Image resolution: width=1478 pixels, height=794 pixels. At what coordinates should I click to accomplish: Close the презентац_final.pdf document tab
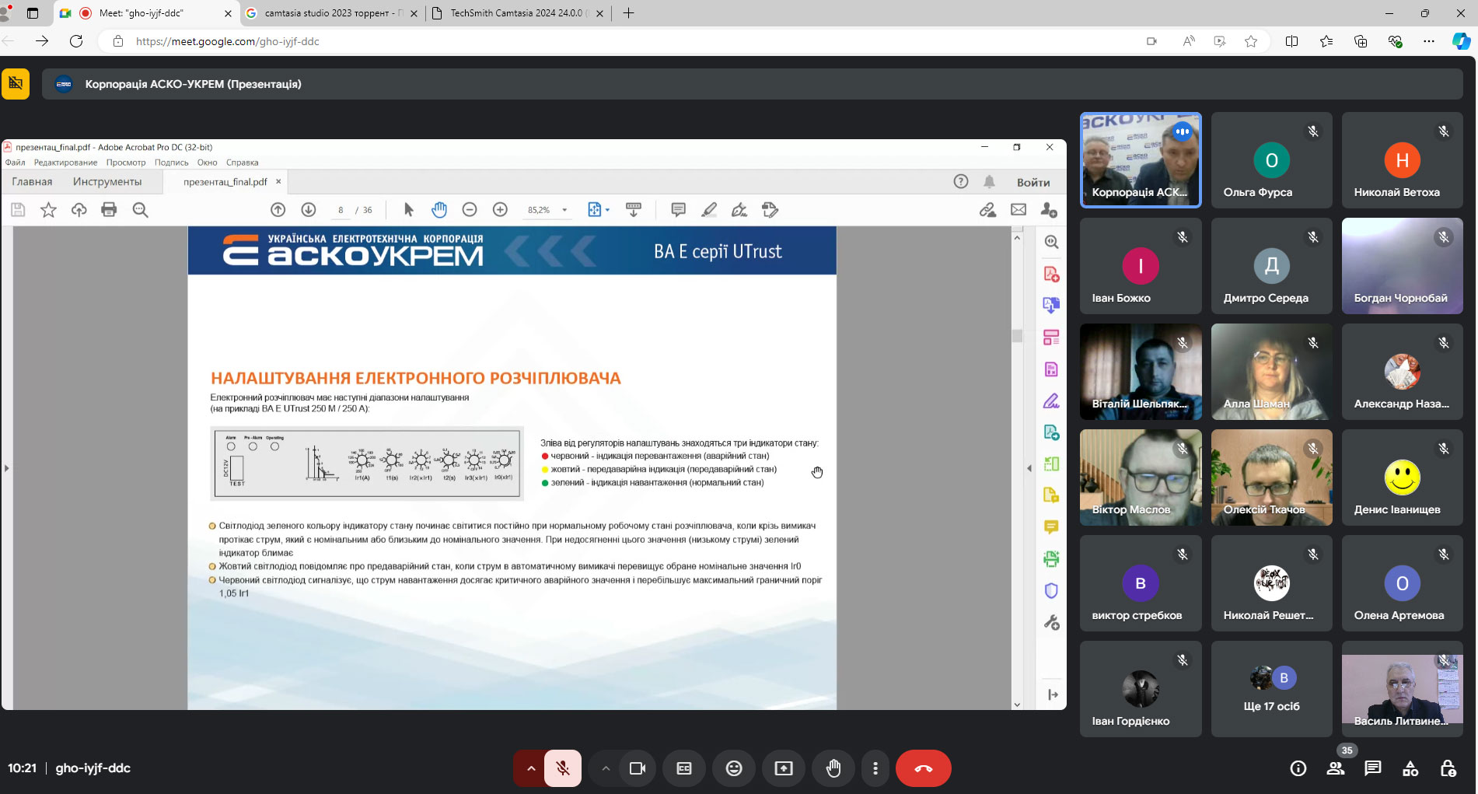[278, 181]
